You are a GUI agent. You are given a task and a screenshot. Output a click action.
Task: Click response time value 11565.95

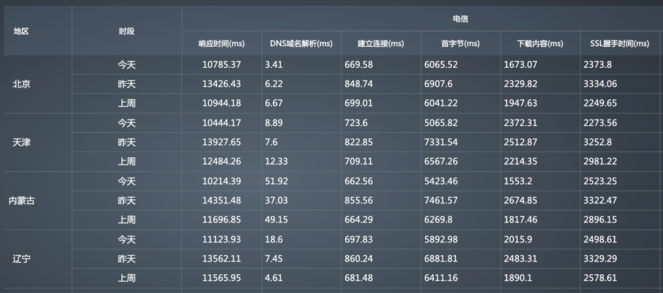(x=222, y=278)
